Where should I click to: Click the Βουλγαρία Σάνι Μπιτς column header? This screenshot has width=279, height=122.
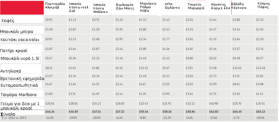125,6
